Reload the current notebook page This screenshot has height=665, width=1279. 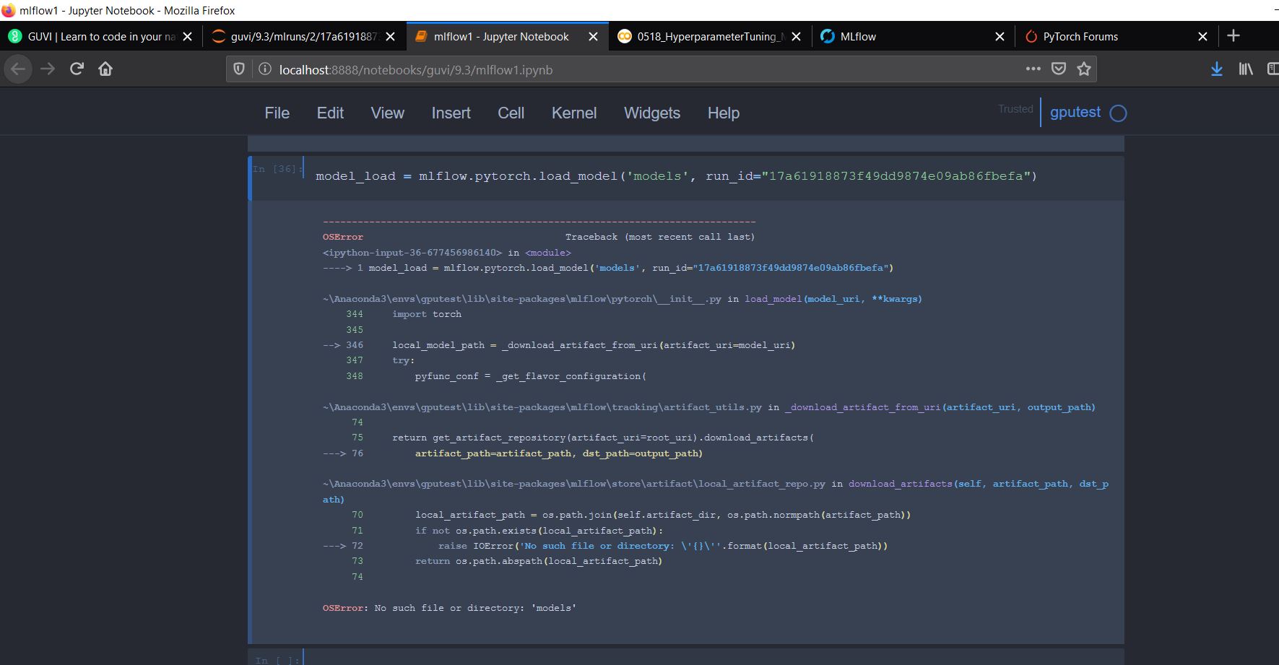77,69
